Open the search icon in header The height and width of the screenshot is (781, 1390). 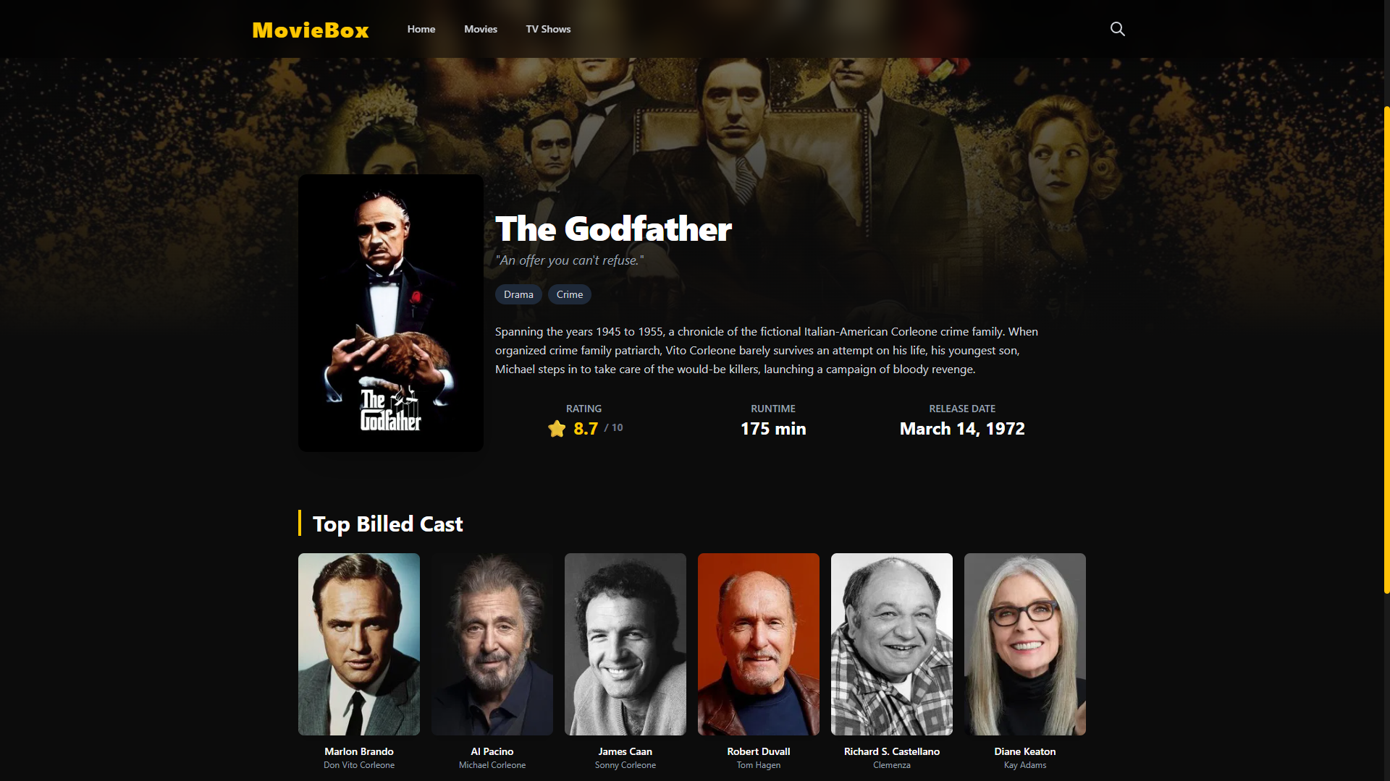pyautogui.click(x=1118, y=29)
